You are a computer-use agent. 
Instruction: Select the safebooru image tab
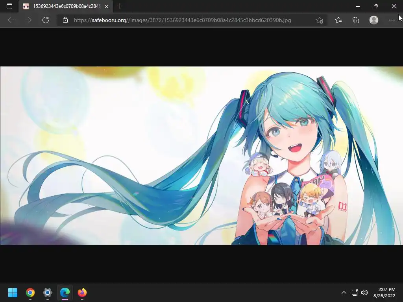pyautogui.click(x=66, y=6)
